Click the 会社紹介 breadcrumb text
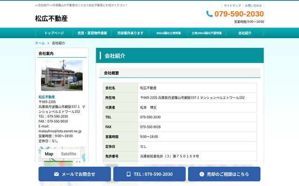 pos(58,43)
